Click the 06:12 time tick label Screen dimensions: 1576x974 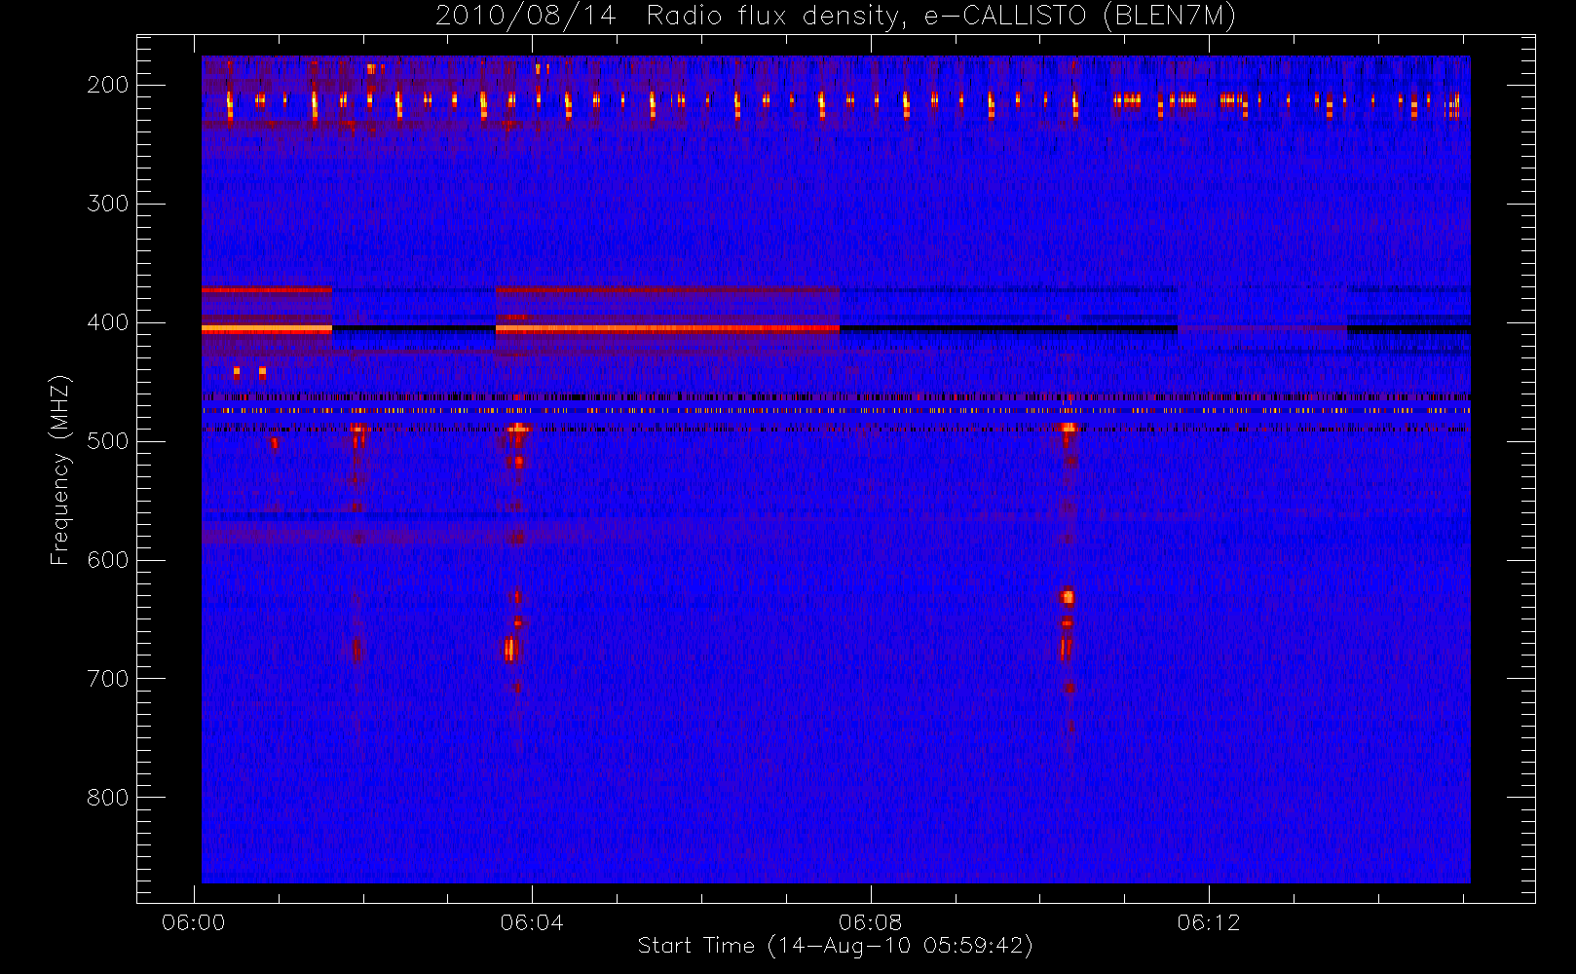[1209, 922]
